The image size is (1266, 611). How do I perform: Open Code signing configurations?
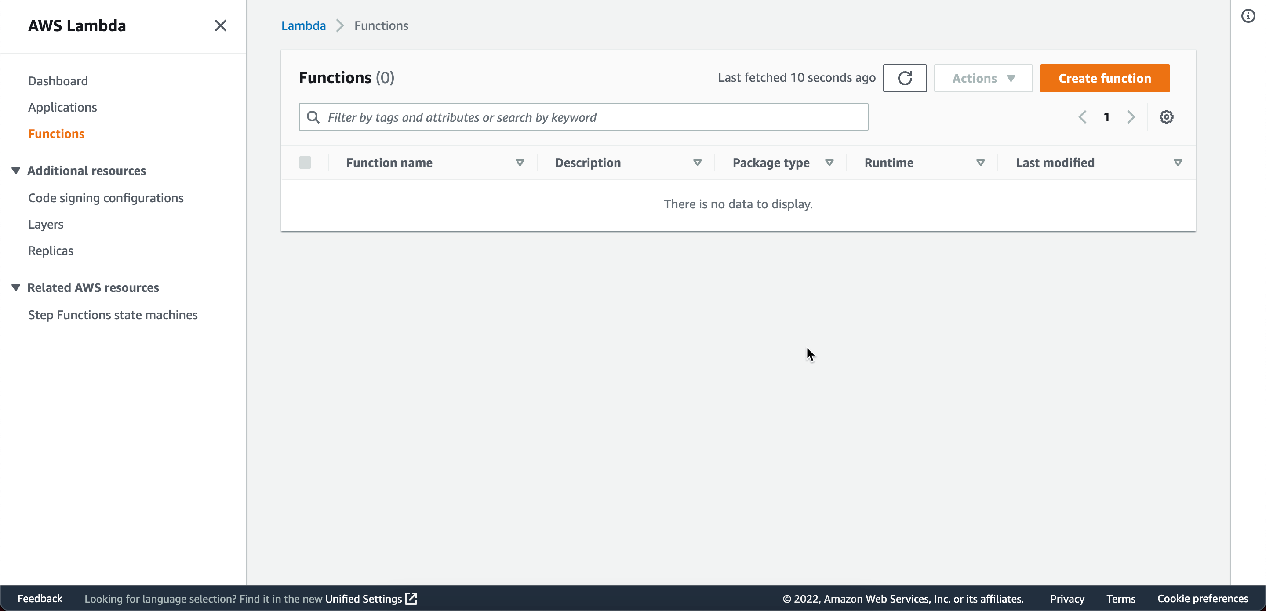(105, 198)
